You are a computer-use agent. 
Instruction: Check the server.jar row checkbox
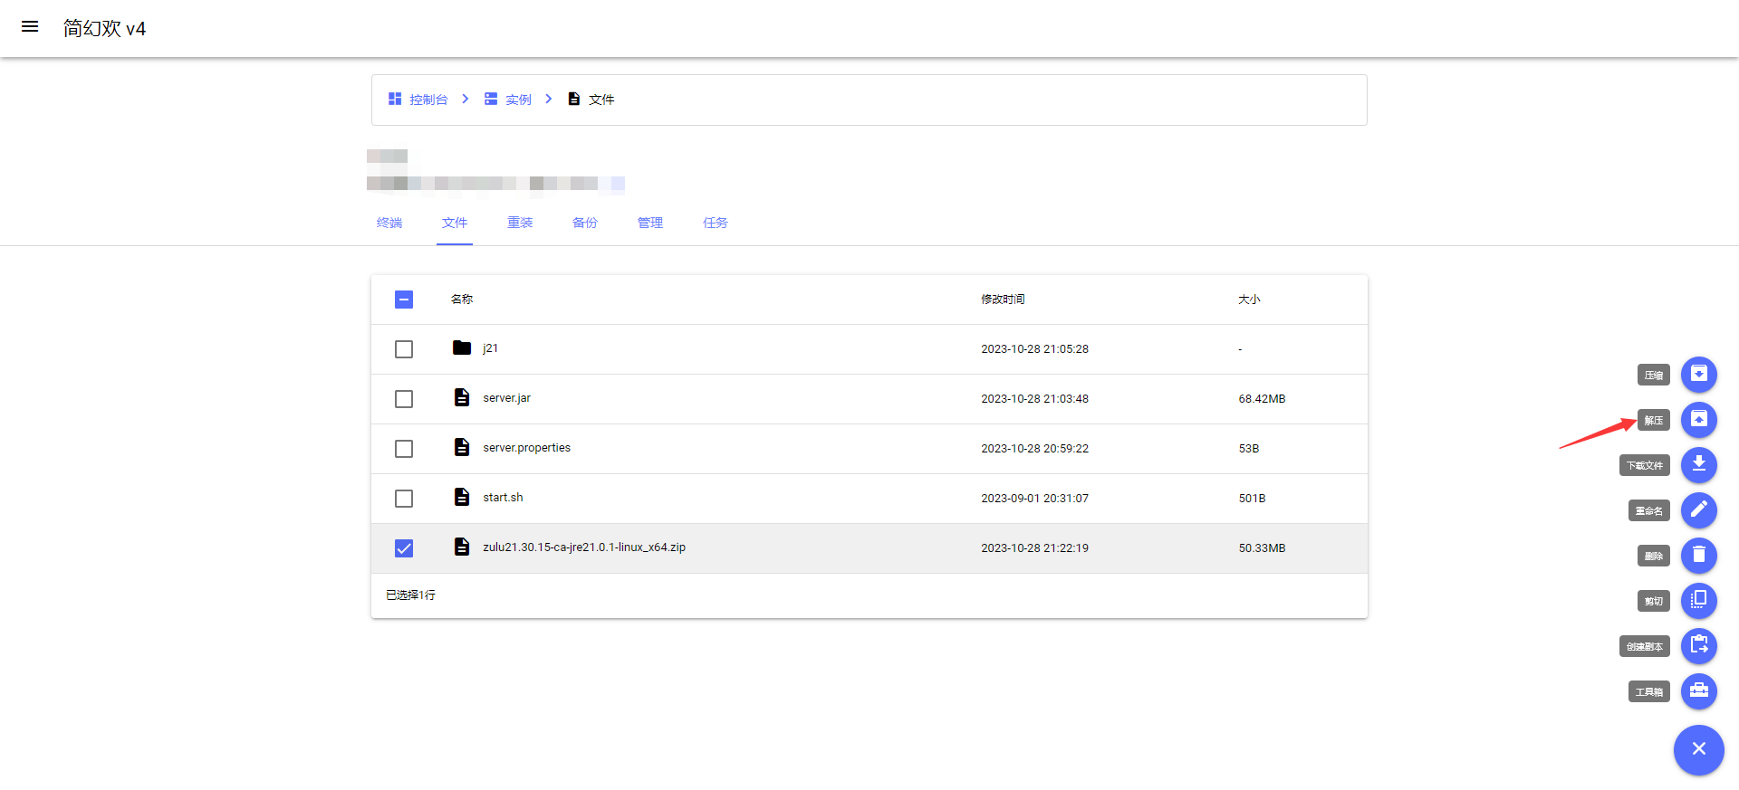[404, 399]
